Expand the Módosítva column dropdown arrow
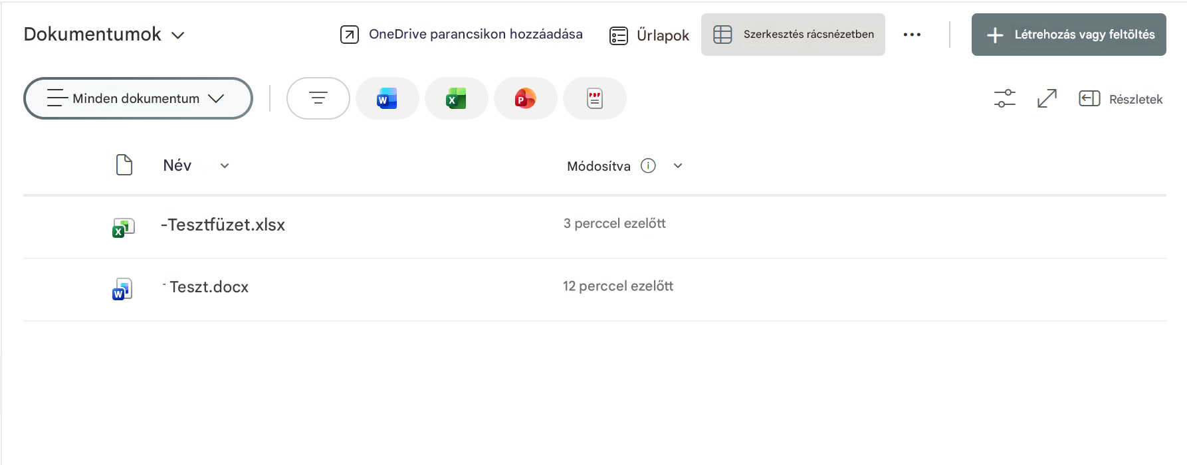Image resolution: width=1187 pixels, height=465 pixels. (678, 165)
